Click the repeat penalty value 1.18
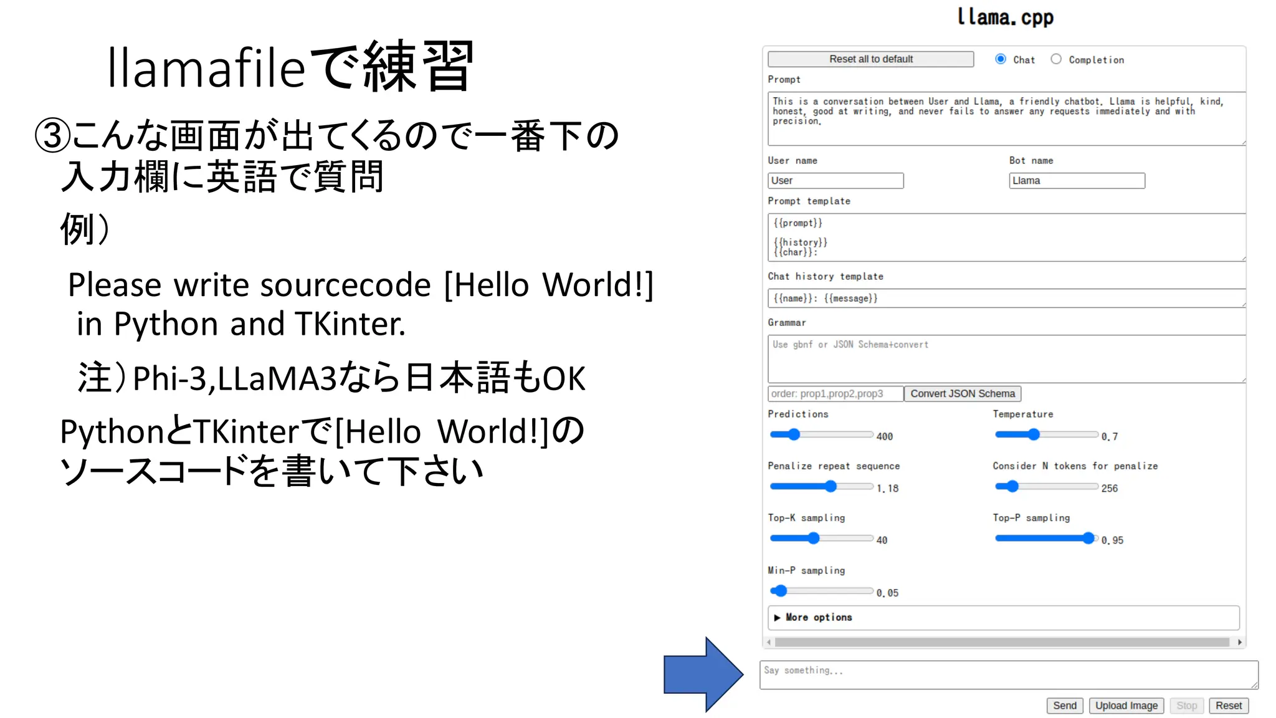Screen dimensions: 1276x718 888,489
